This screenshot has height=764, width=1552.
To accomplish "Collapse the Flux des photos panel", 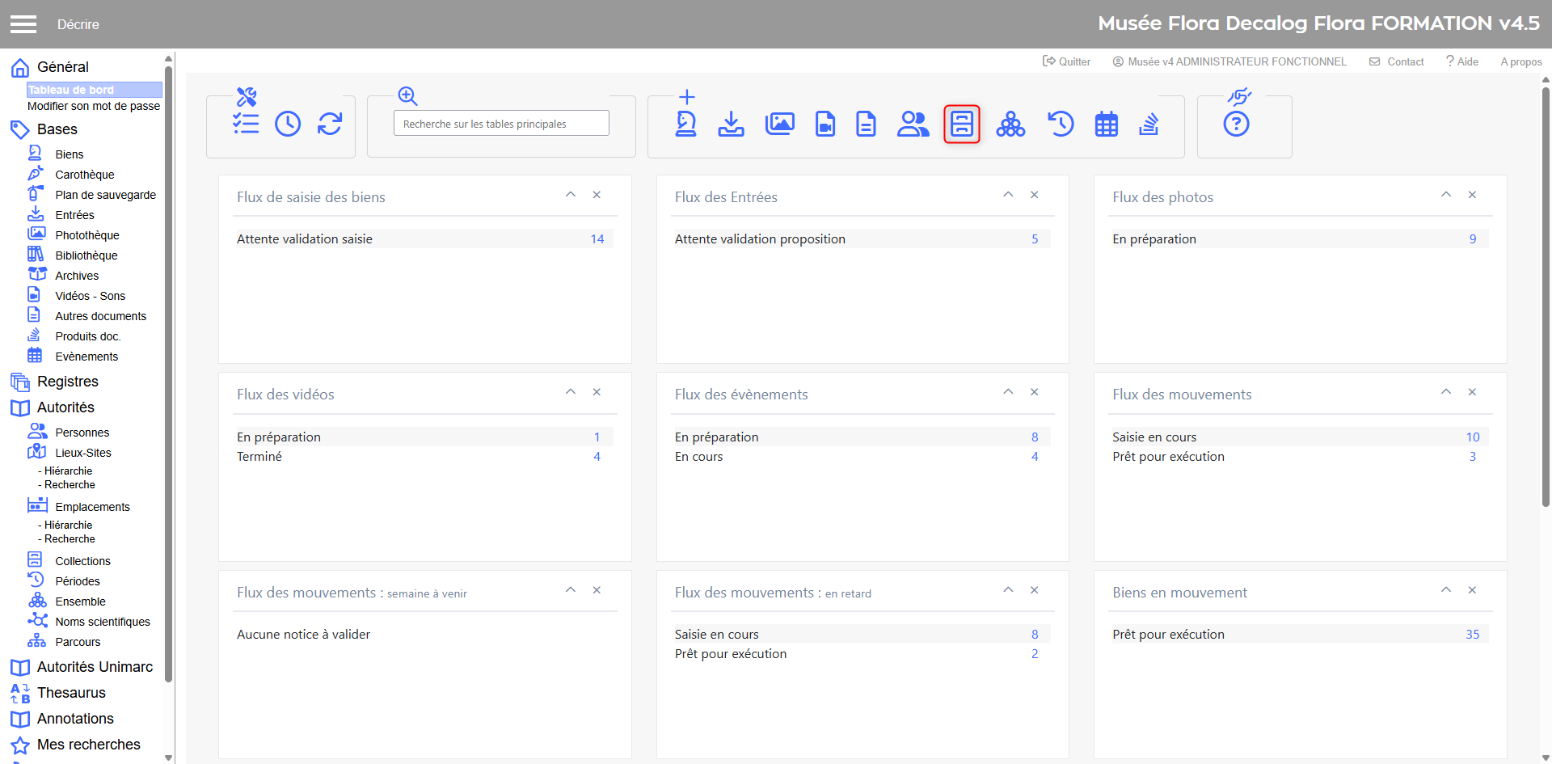I will (1446, 195).
